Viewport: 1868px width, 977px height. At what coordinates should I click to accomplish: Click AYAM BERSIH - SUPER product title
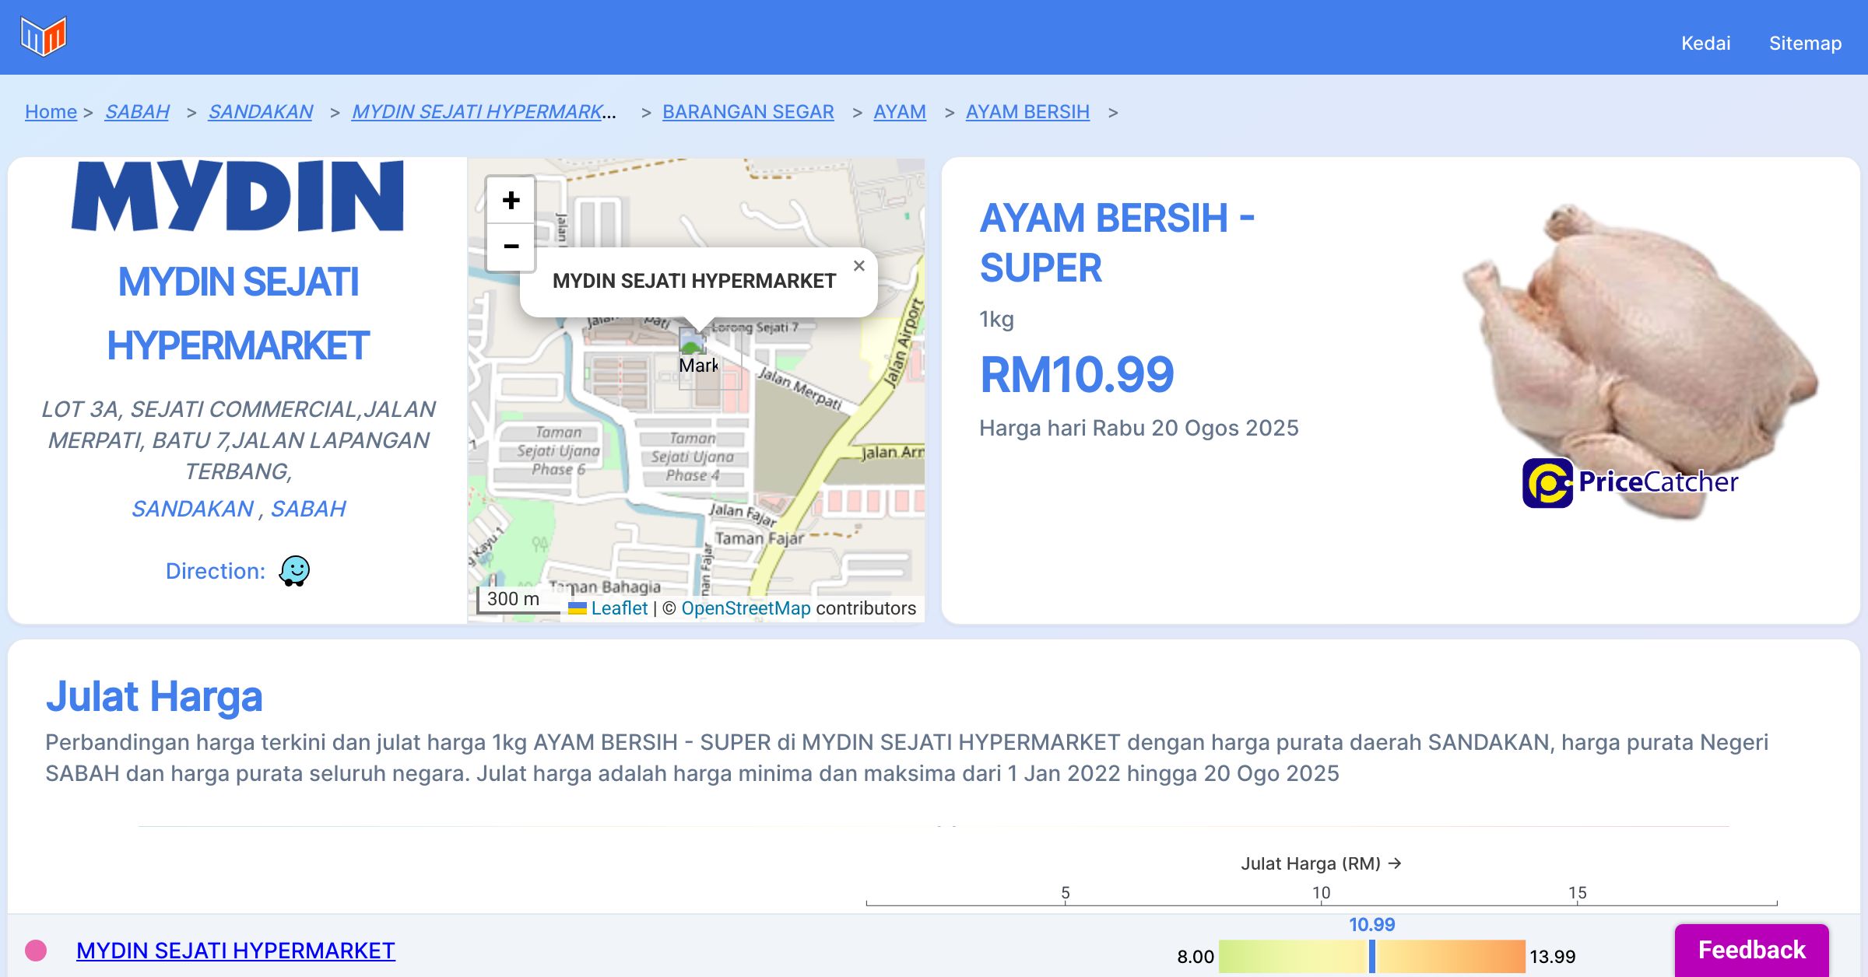click(1117, 243)
